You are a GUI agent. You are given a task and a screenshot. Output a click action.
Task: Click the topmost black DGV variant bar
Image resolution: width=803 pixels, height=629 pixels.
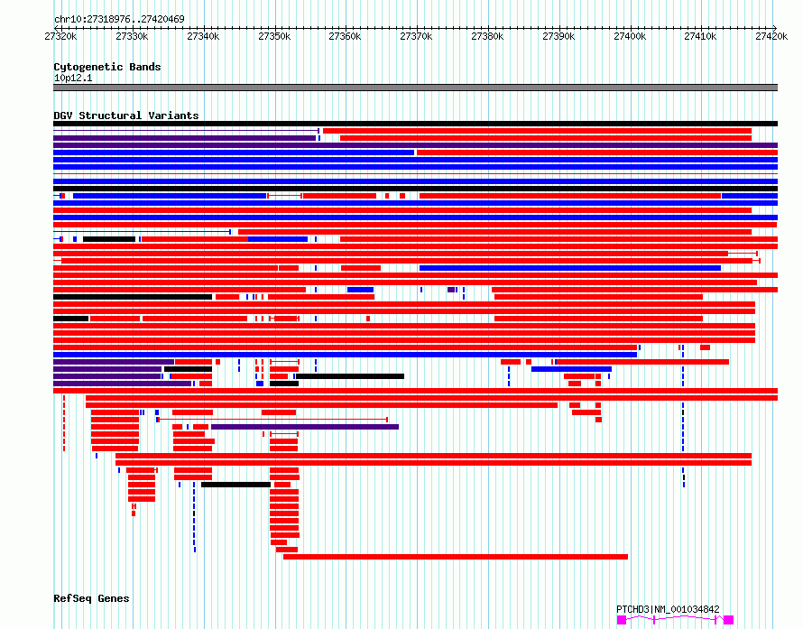coord(415,124)
